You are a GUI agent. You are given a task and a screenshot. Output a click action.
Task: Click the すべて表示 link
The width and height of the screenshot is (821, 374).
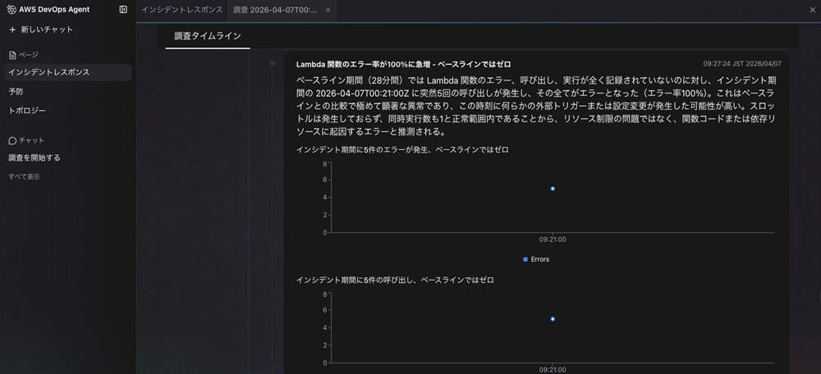(24, 177)
